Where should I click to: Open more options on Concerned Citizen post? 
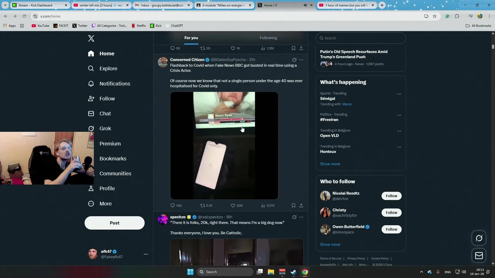pos(301,60)
